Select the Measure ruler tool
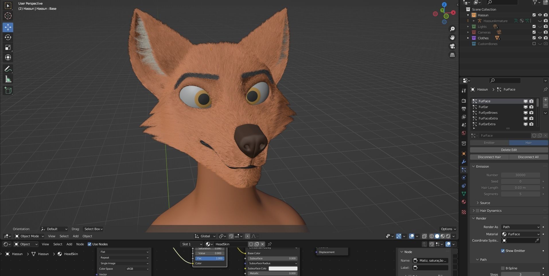This screenshot has height=276, width=549. click(8, 79)
